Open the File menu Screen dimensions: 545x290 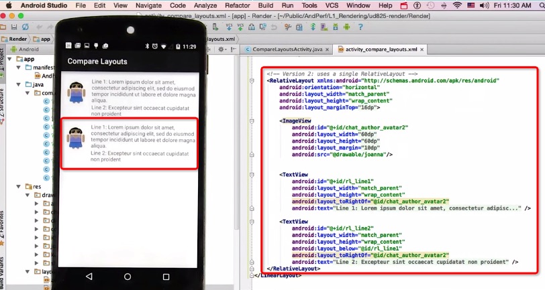click(x=81, y=5)
